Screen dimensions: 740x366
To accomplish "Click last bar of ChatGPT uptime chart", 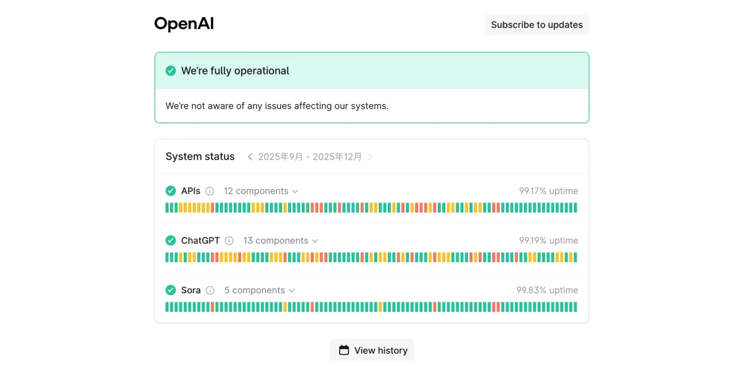I will pyautogui.click(x=575, y=258).
